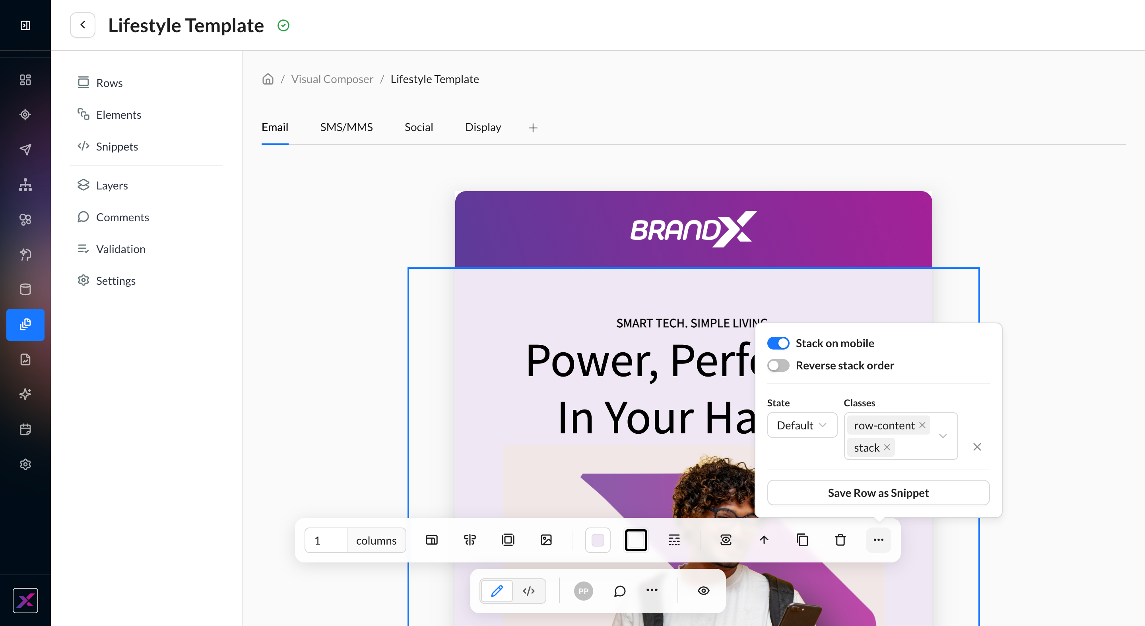The image size is (1145, 626).
Task: Click the black border color swatch
Action: pyautogui.click(x=636, y=540)
